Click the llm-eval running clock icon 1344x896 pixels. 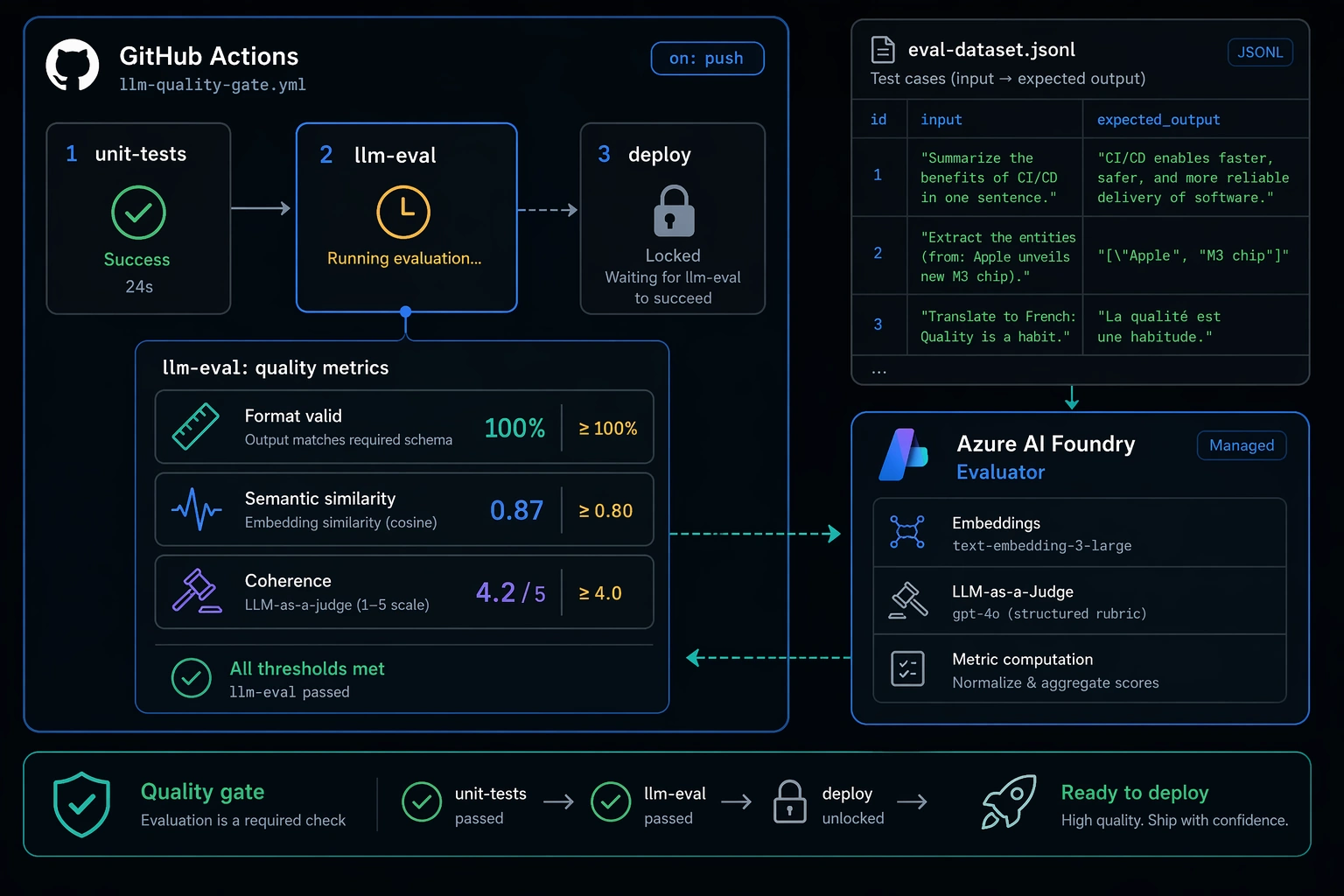[x=403, y=212]
